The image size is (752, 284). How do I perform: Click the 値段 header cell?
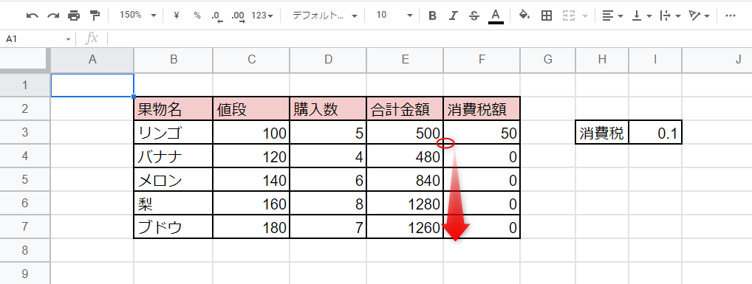click(x=251, y=108)
